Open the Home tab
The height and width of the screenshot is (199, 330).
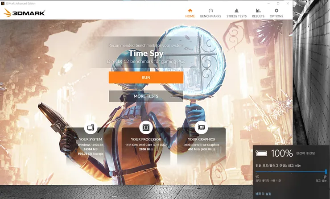tap(190, 13)
